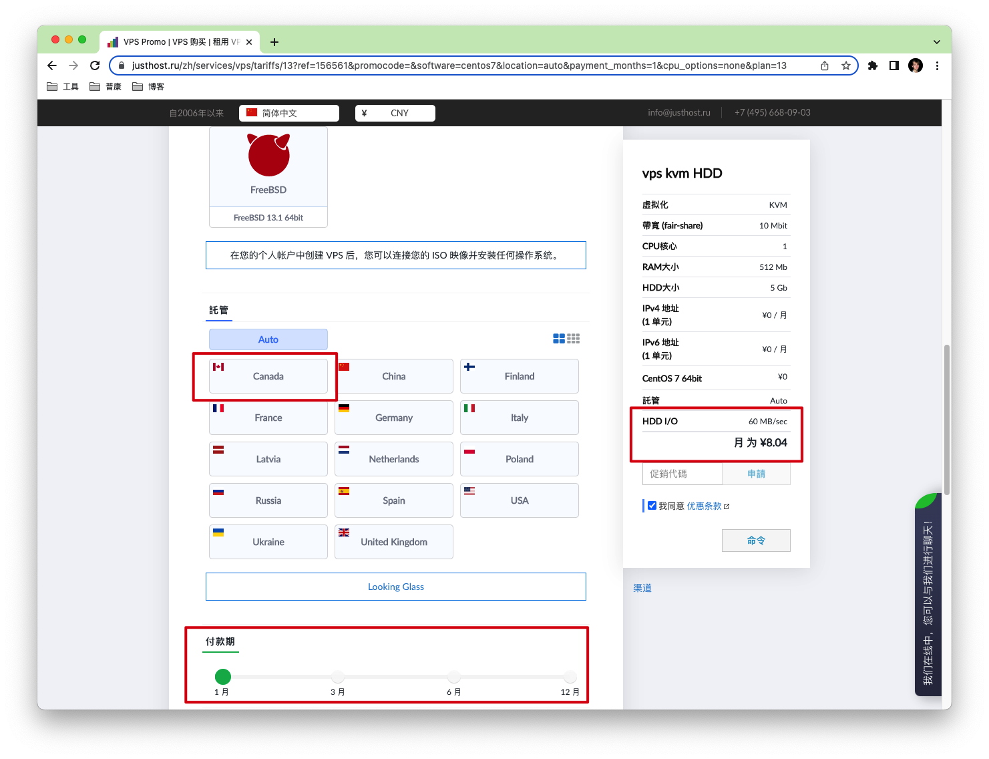Open the 简体中文 language selector

coord(288,112)
